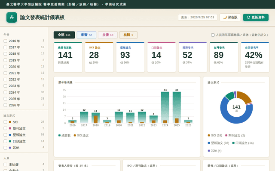Image resolution: width=275 pixels, height=171 pixels.
Task: Click the refresh icon on 更新資料 button
Action: pyautogui.click(x=248, y=17)
